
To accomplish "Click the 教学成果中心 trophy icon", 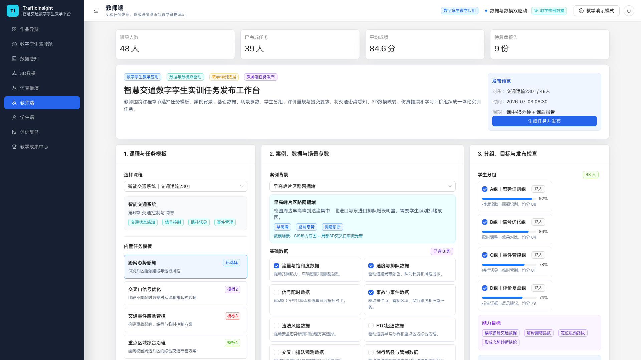I will point(14,147).
